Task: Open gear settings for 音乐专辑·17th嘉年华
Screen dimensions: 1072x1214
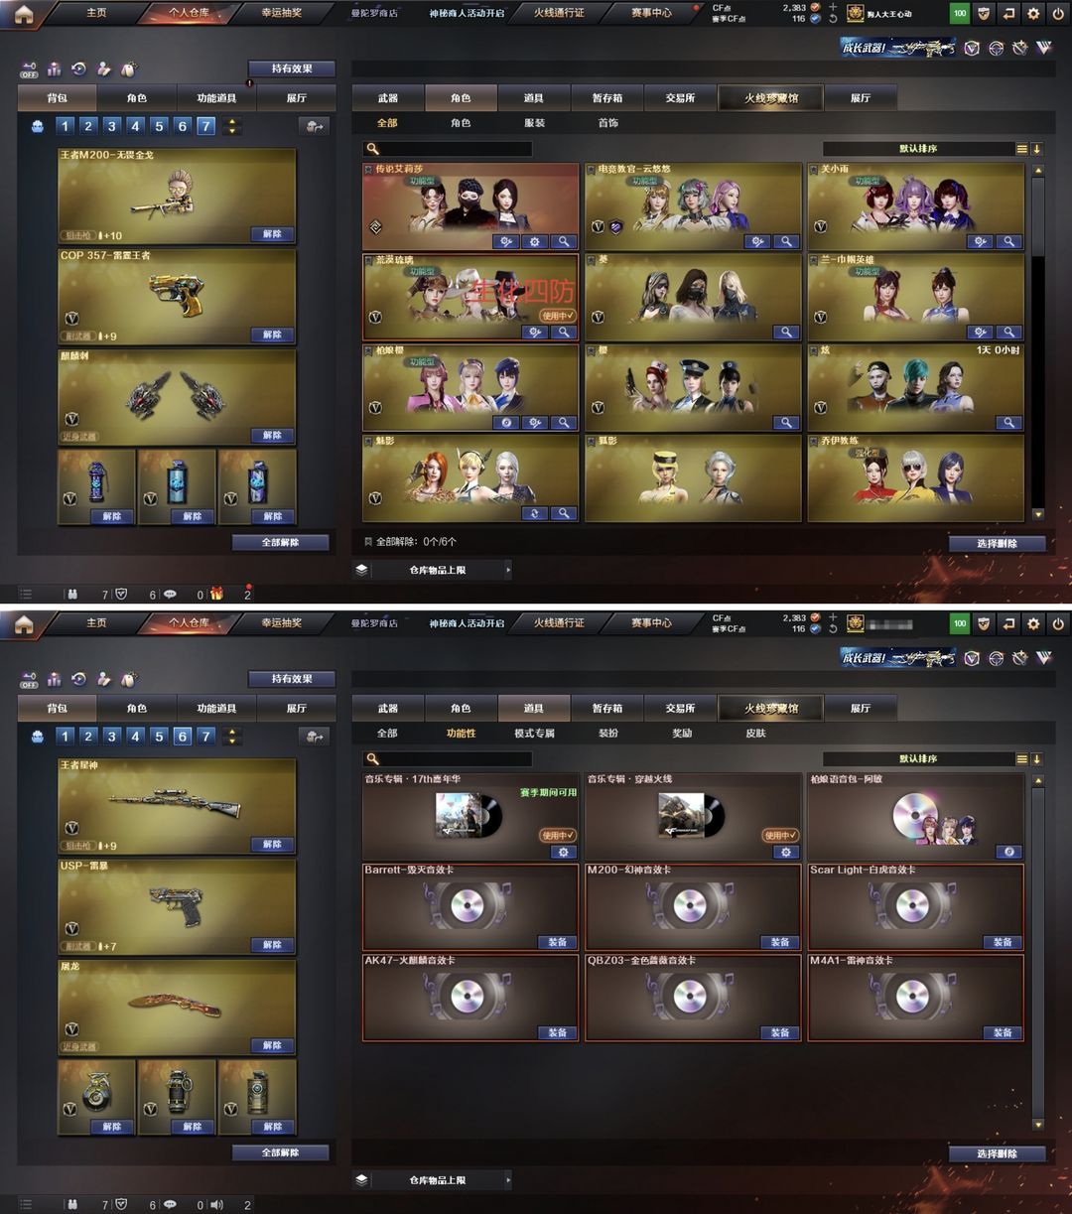Action: click(x=564, y=852)
